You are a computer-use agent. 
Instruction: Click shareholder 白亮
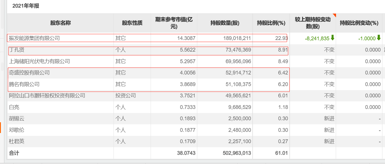[x=14, y=107]
